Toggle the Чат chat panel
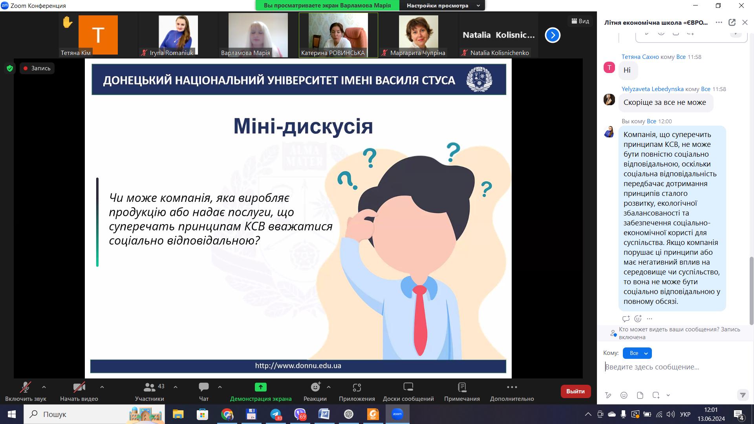 [204, 391]
